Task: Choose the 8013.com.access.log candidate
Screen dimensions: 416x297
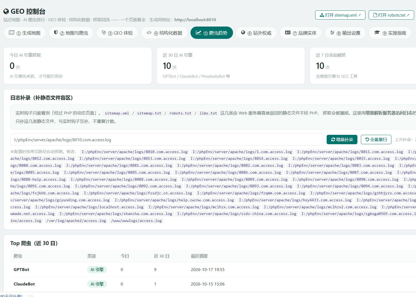Action: [x=132, y=159]
